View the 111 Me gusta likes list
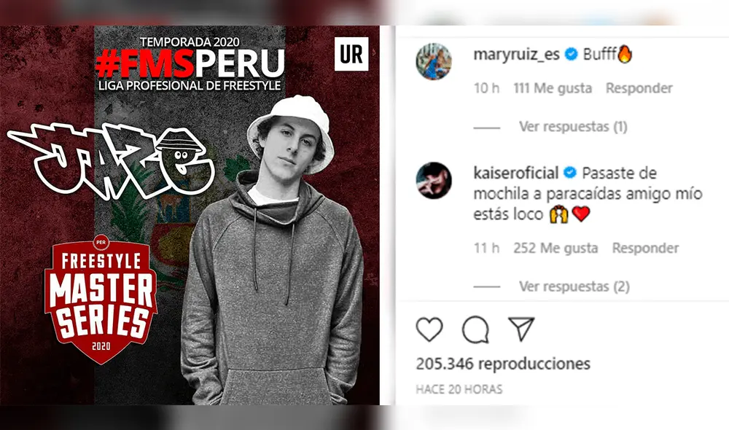Viewport: 729px width, 430px height. (553, 88)
